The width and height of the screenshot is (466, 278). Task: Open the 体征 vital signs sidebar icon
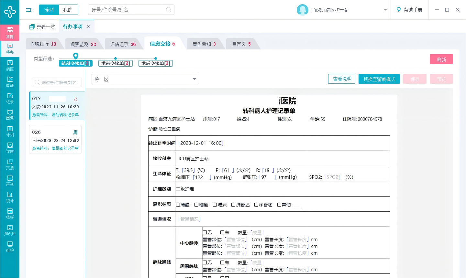[x=10, y=81]
